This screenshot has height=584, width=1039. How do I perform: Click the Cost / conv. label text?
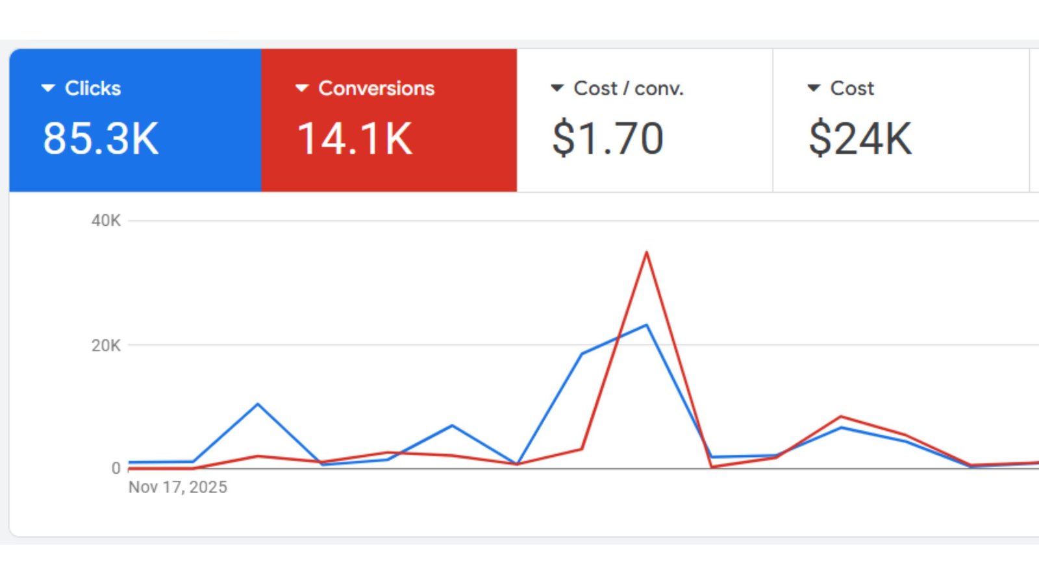[628, 88]
